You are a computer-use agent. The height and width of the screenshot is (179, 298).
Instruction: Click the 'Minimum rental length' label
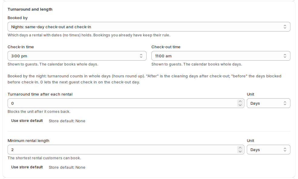tap(28, 141)
